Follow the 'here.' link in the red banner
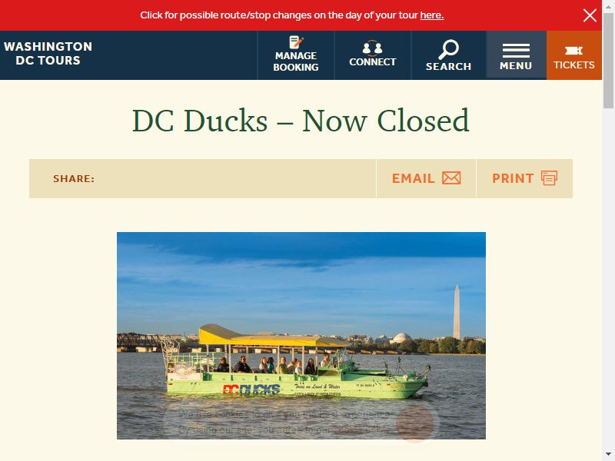This screenshot has width=615, height=461. coord(432,15)
